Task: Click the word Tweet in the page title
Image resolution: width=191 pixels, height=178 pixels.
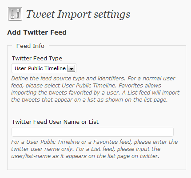Action: click(40, 14)
